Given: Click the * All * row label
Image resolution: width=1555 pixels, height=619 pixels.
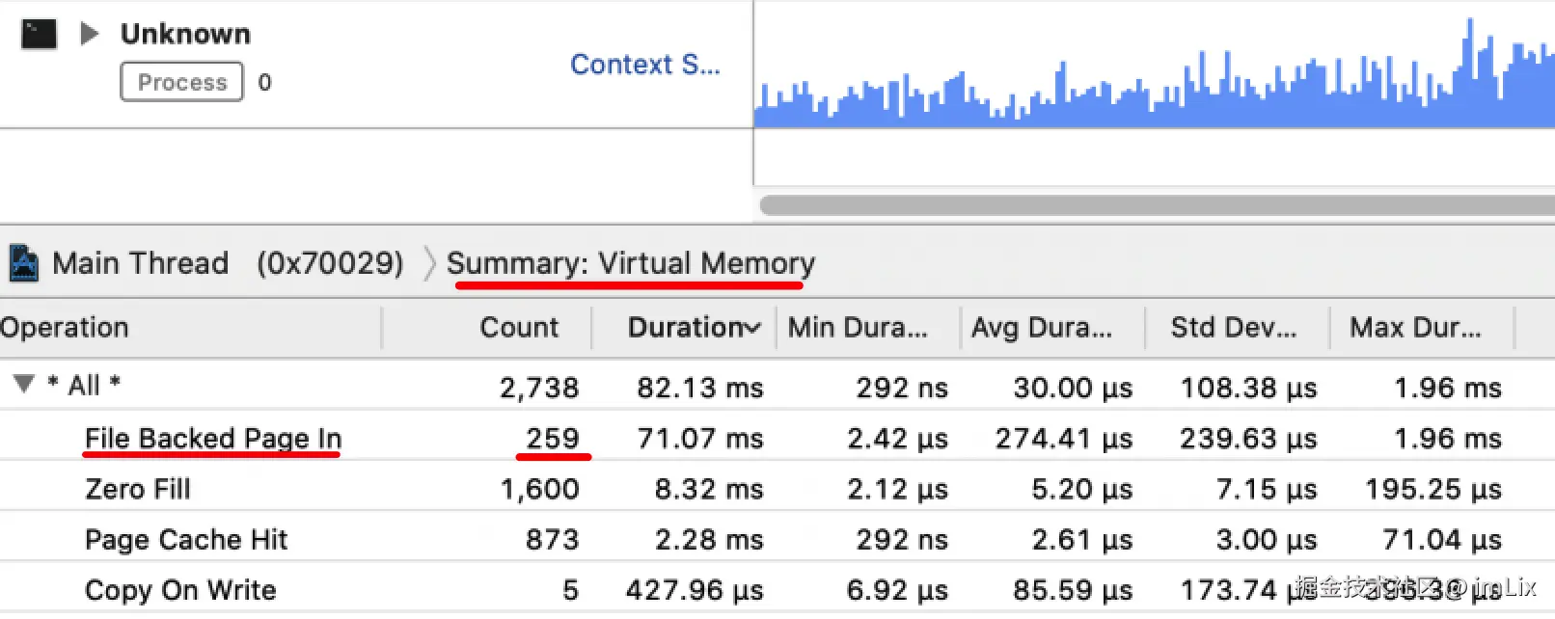Looking at the screenshot, I should pos(84,385).
